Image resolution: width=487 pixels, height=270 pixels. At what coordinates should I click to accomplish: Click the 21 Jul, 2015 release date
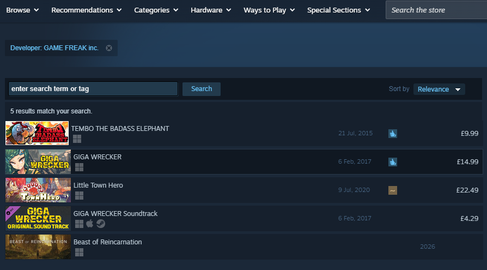click(x=355, y=133)
